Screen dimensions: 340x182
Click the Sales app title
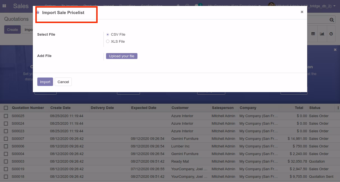point(21,6)
